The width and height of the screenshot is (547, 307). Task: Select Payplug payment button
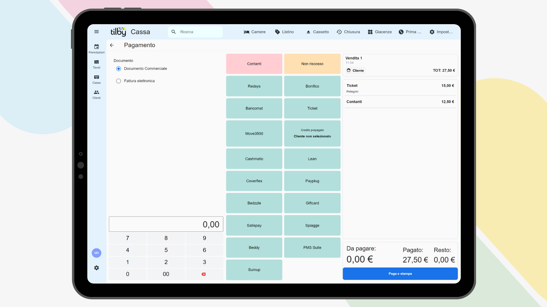point(312,181)
